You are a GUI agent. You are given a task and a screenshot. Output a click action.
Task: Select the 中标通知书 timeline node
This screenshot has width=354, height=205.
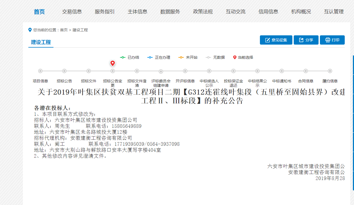(x=282, y=71)
